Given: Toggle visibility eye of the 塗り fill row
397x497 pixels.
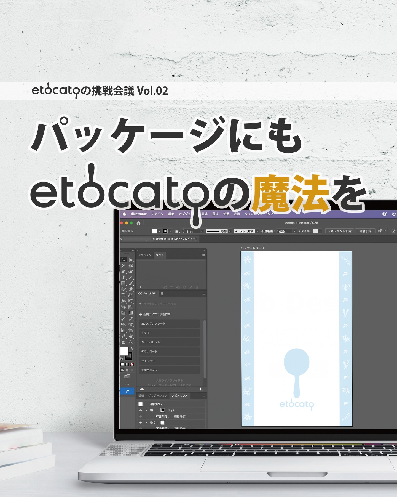Looking at the screenshot, I should [x=141, y=422].
